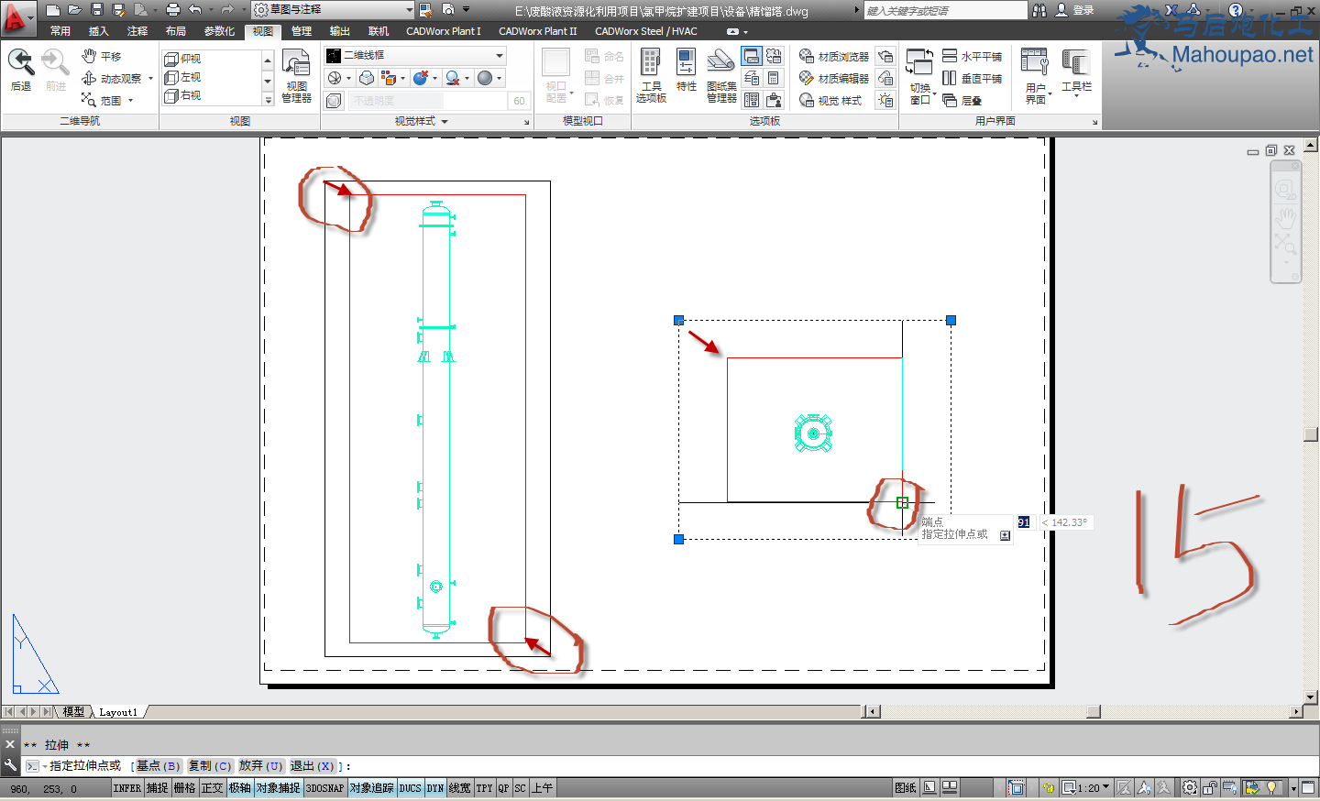This screenshot has width=1320, height=801.
Task: Switch to the 模型 (Model) layout tab
Action: (x=73, y=711)
